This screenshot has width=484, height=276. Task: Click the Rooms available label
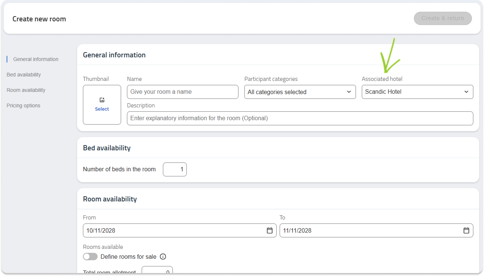(103, 247)
